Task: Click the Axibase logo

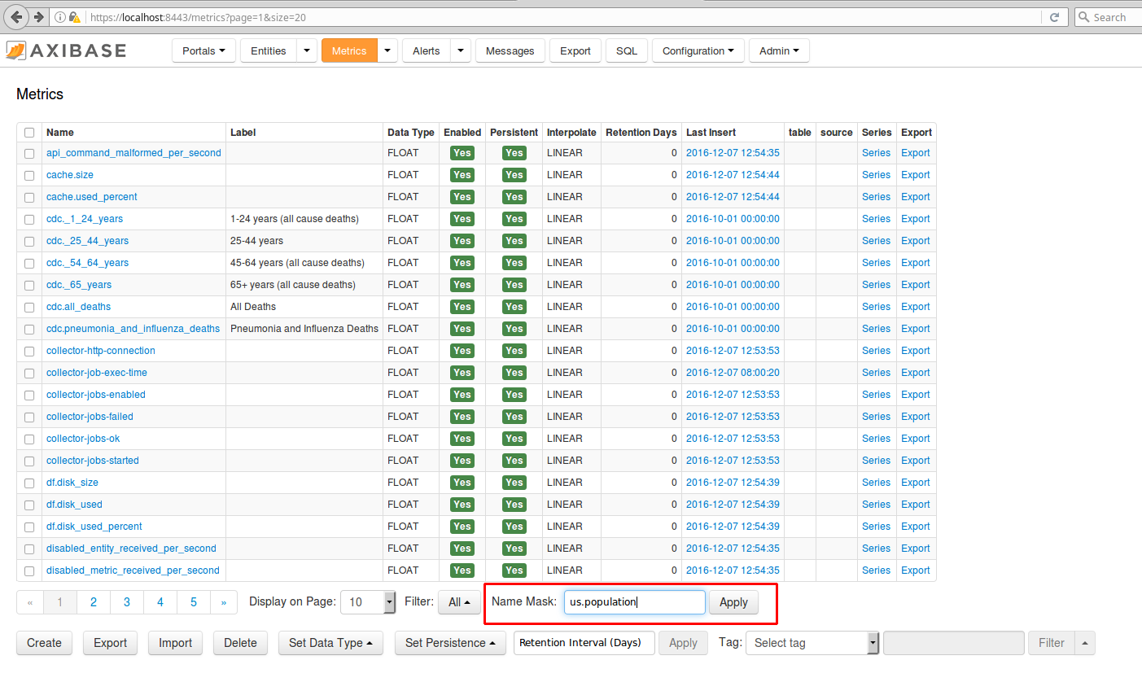Action: coord(65,50)
